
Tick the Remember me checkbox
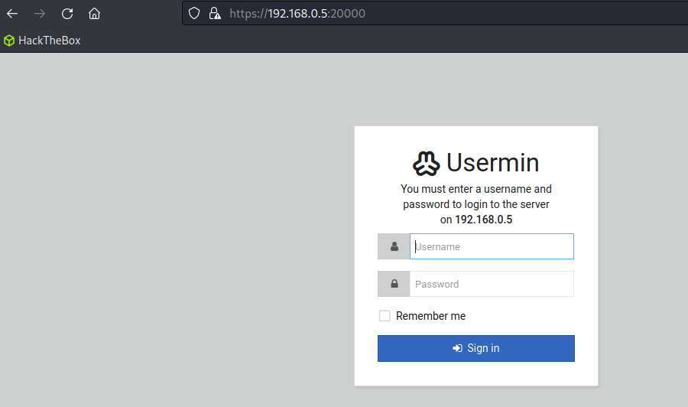coord(385,316)
